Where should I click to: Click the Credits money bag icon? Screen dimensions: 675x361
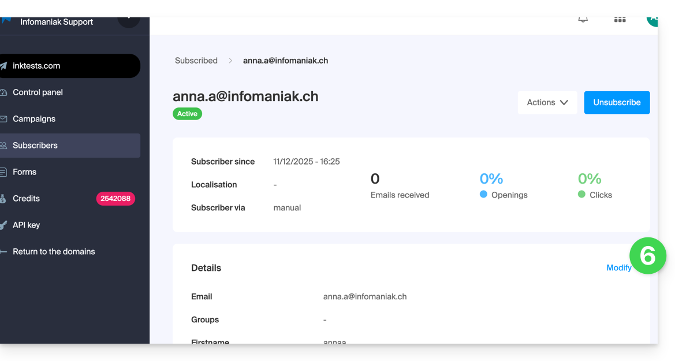point(3,199)
